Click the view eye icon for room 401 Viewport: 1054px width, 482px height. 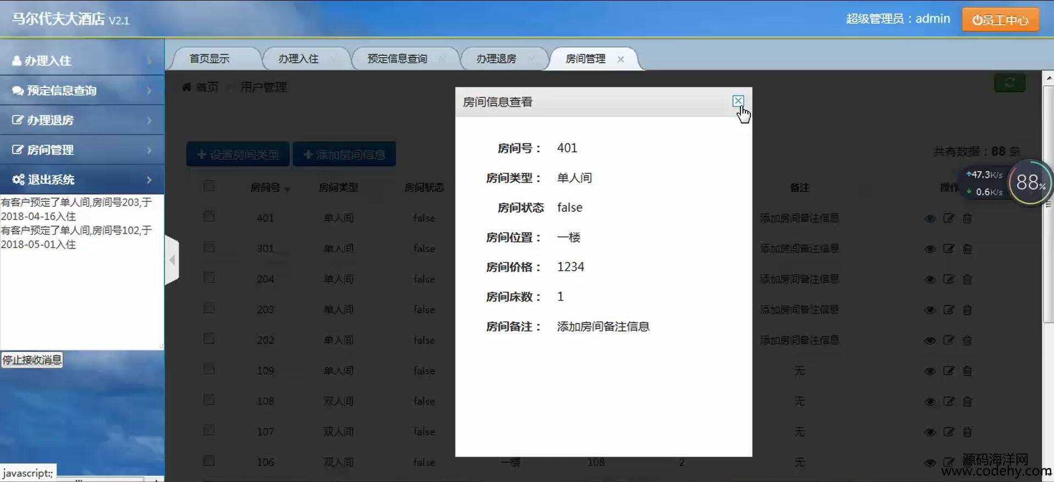tap(930, 218)
